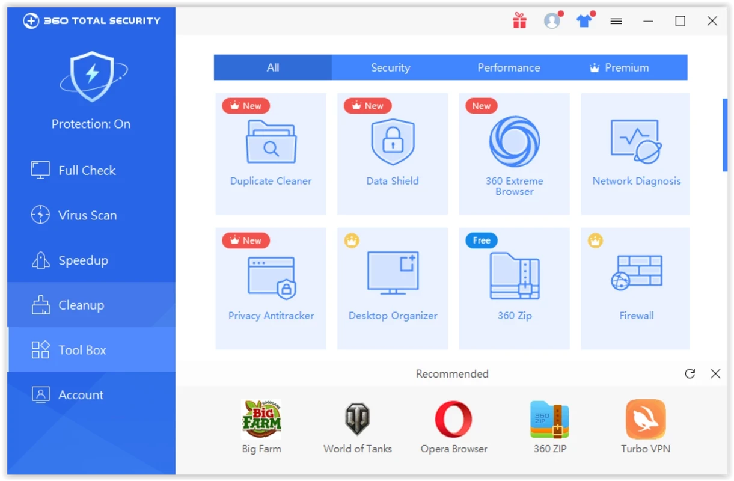Screen dimensions: 734x481
Task: Click the World of Tanks icon
Action: pos(358,419)
